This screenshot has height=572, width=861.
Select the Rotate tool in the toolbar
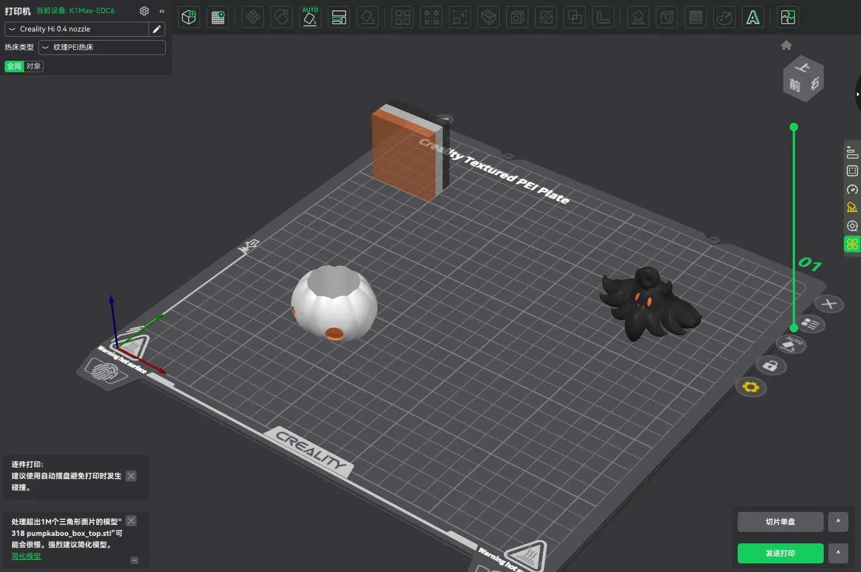281,17
